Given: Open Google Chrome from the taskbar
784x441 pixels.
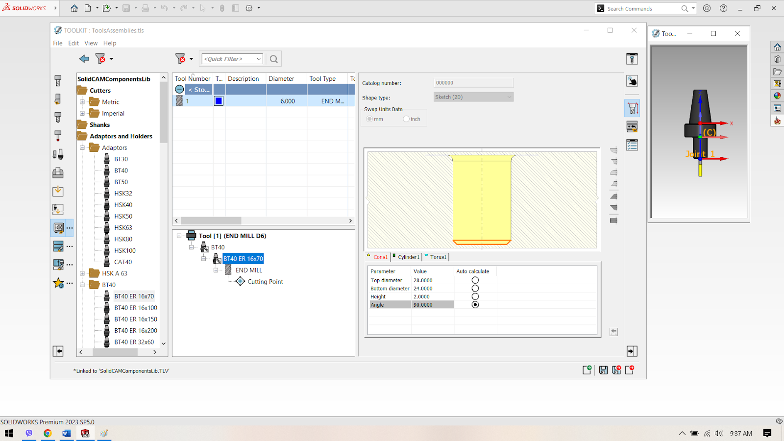Looking at the screenshot, I should click(48, 433).
